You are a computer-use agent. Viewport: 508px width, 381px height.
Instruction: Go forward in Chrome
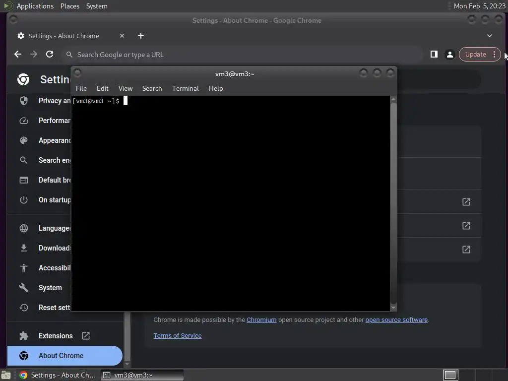click(x=34, y=55)
